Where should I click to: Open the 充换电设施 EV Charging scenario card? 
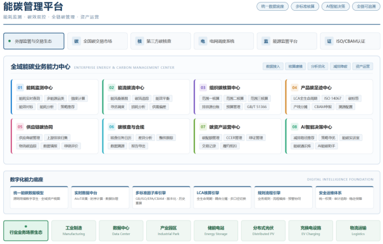(x=311, y=231)
